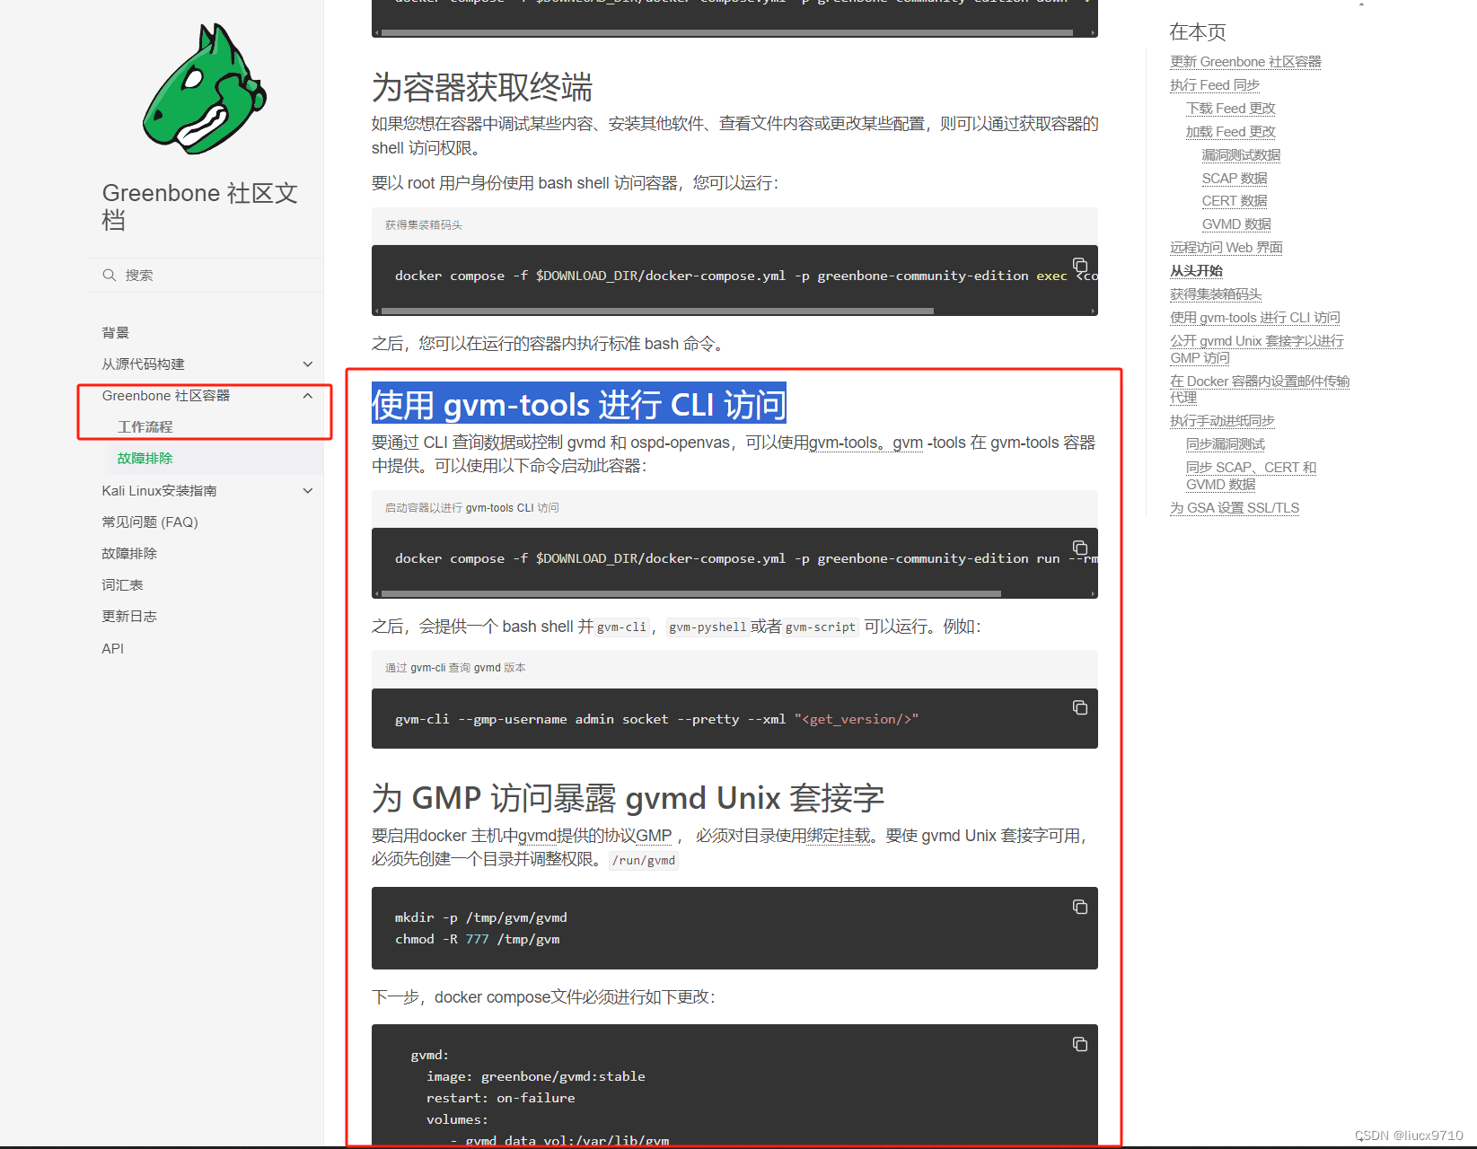
Task: Click inside the 搜索 search field
Action: pyautogui.click(x=180, y=275)
